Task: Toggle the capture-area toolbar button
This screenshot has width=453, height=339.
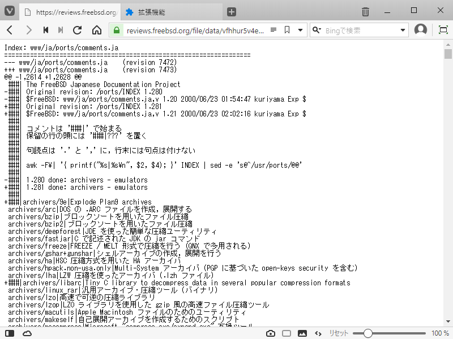Action: [443, 30]
